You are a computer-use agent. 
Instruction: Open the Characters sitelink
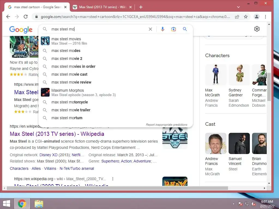click(19, 168)
